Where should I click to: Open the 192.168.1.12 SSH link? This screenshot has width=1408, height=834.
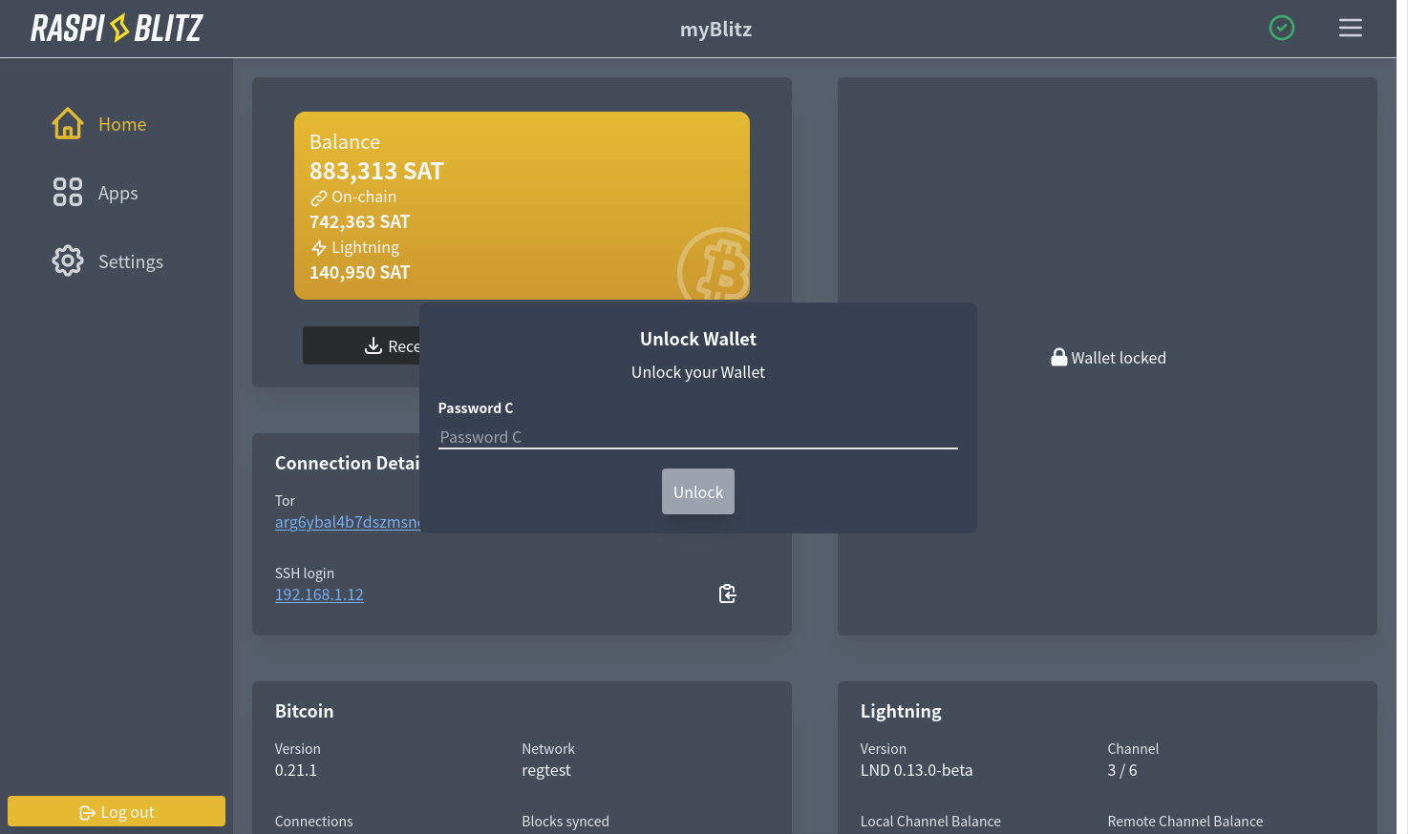[x=319, y=594]
